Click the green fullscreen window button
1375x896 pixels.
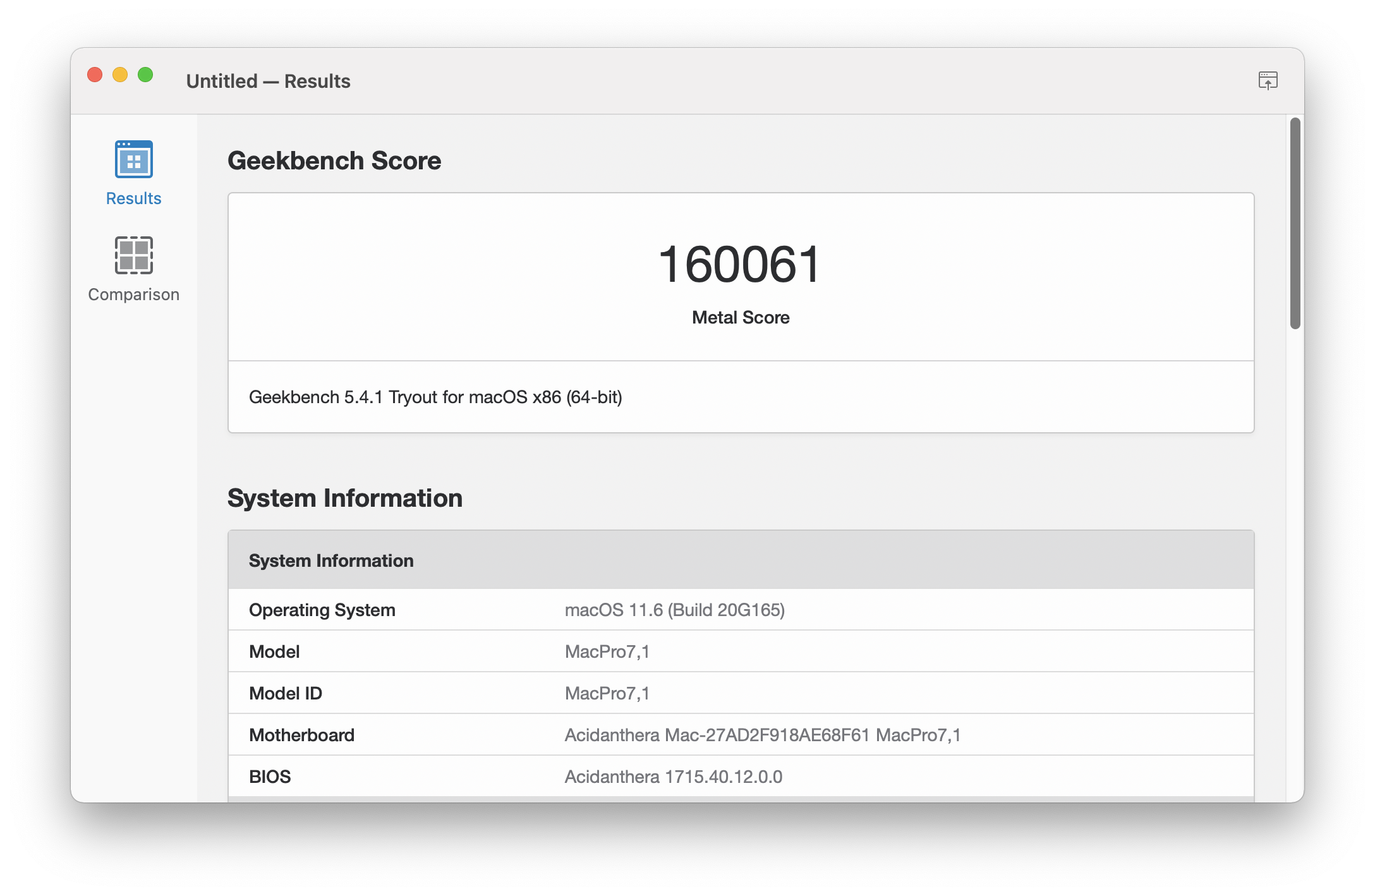tap(145, 75)
